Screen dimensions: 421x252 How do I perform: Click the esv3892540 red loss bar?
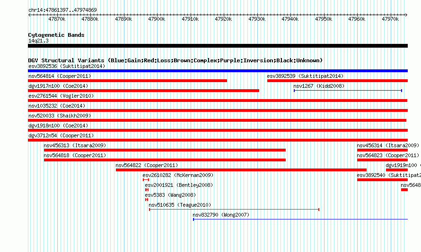click(x=382, y=180)
